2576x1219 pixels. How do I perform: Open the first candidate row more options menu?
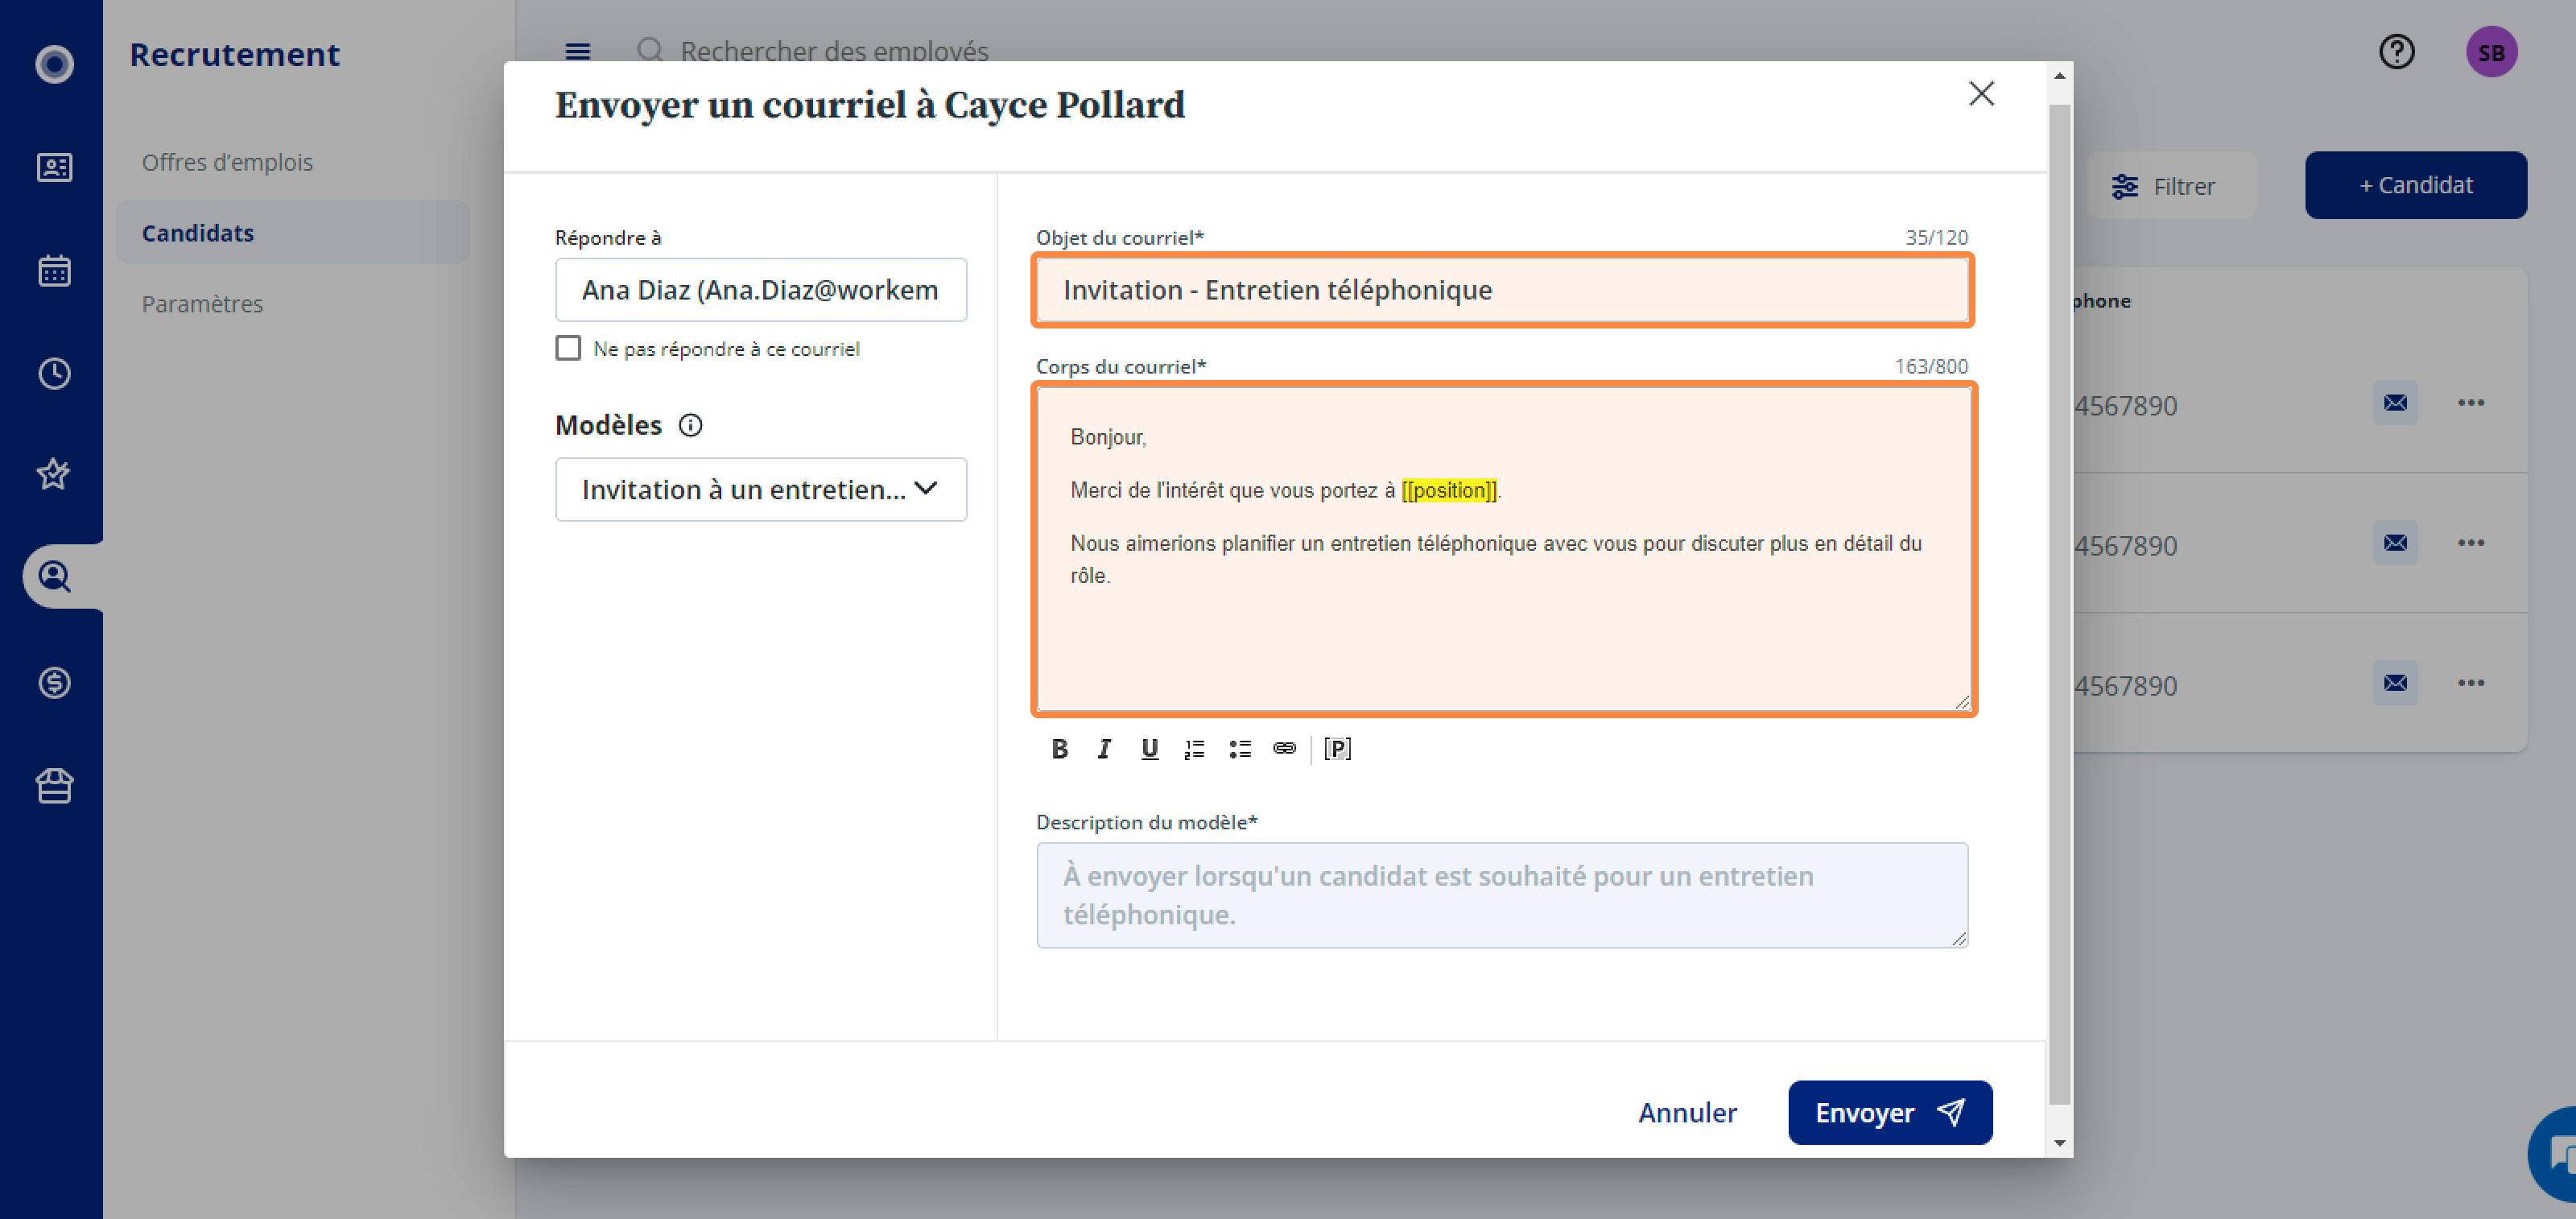(2471, 402)
